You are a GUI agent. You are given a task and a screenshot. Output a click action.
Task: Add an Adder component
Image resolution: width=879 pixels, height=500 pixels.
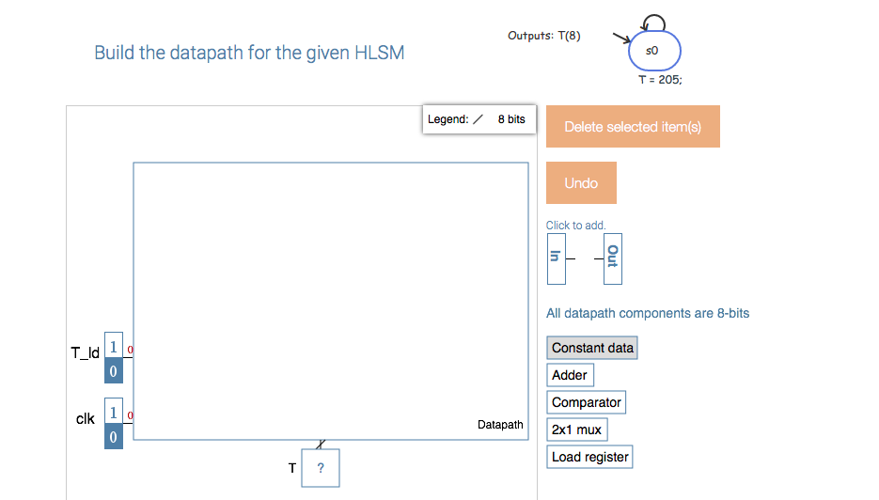(x=570, y=375)
